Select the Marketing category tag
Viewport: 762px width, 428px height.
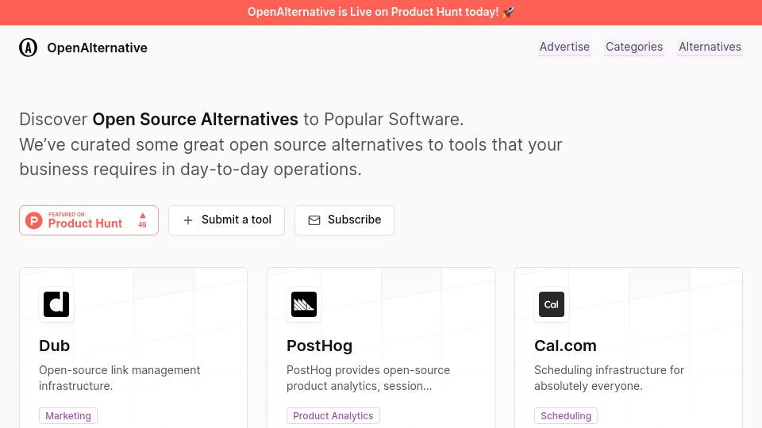click(68, 416)
